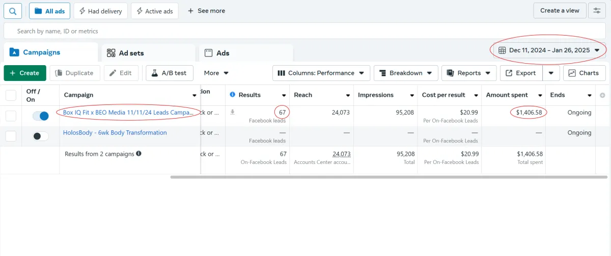Image resolution: width=611 pixels, height=256 pixels.
Task: Click the info icon beside Results from 2 campaigns
Action: [x=139, y=154]
